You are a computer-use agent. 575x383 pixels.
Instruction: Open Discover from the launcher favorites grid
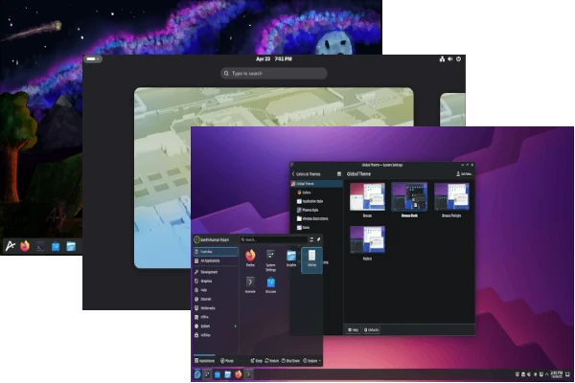click(270, 284)
